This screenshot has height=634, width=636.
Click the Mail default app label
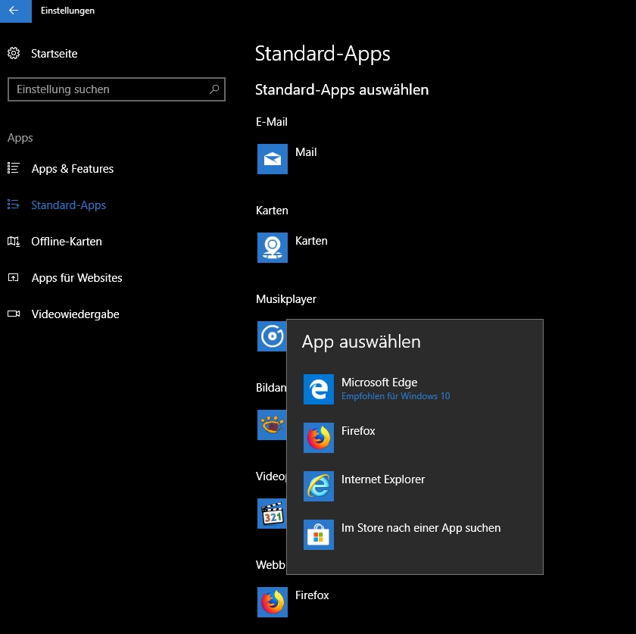pyautogui.click(x=306, y=152)
